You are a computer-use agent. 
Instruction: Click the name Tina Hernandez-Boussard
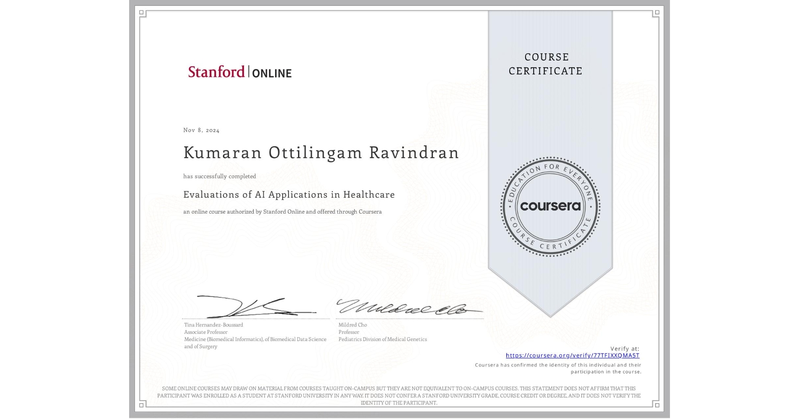[x=214, y=325]
